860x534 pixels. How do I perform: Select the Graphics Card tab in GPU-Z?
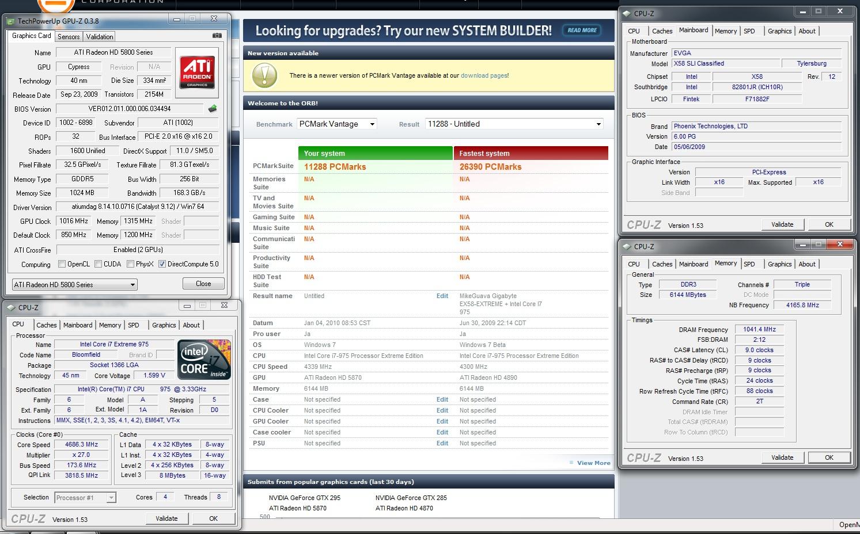click(32, 36)
